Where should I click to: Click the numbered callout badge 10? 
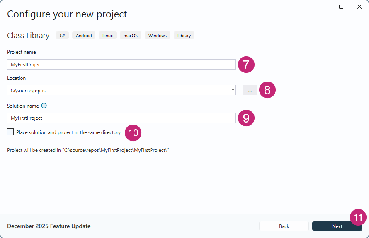pos(133,132)
